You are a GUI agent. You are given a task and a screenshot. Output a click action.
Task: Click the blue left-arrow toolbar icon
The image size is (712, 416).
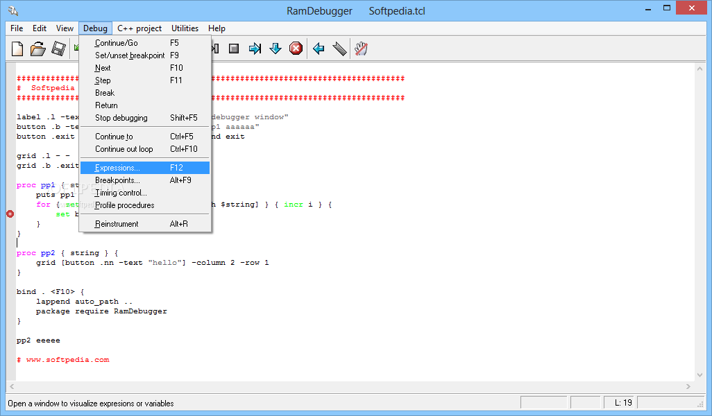319,49
